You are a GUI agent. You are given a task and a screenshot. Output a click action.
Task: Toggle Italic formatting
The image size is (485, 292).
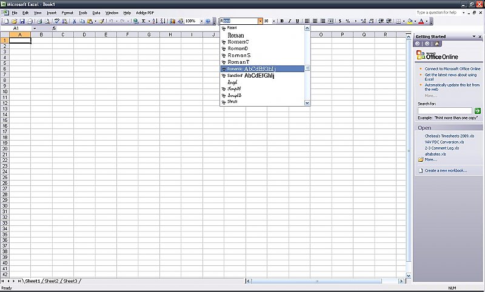tap(290, 21)
